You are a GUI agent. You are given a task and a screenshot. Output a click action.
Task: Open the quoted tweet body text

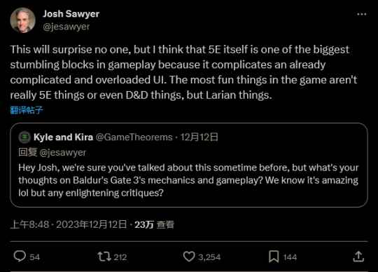pos(188,180)
